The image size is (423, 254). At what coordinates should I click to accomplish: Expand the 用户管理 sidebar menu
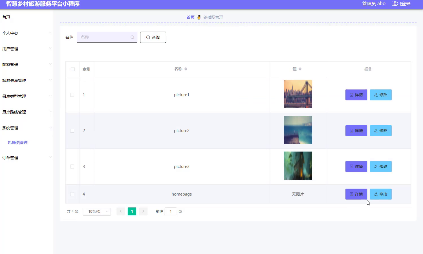[27, 49]
